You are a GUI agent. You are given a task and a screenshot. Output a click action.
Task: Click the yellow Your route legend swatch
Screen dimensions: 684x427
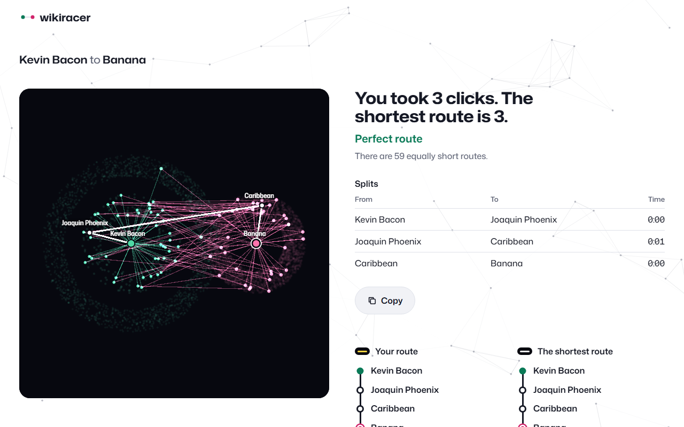click(362, 351)
